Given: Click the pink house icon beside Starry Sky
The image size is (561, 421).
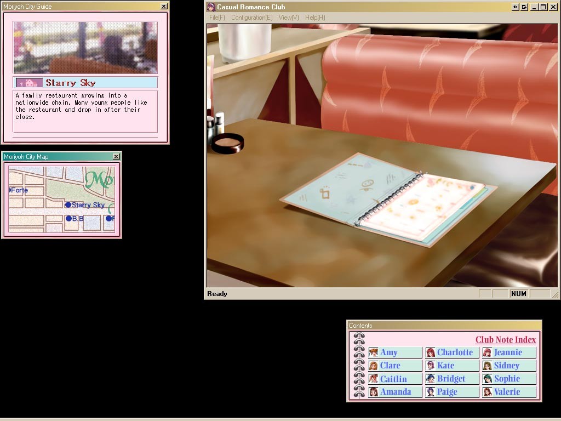Looking at the screenshot, I should [29, 83].
